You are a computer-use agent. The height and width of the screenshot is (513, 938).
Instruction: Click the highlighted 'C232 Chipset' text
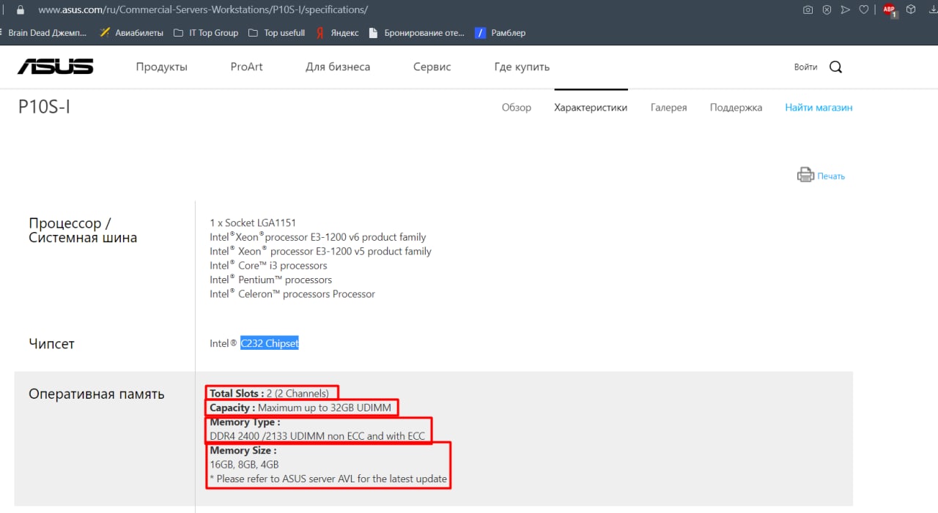[x=270, y=343]
